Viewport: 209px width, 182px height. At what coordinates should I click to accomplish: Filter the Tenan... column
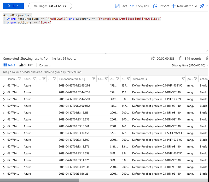[x=20, y=79]
